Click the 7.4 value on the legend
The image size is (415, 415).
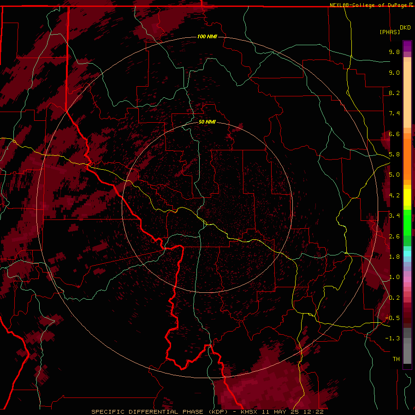point(394,113)
